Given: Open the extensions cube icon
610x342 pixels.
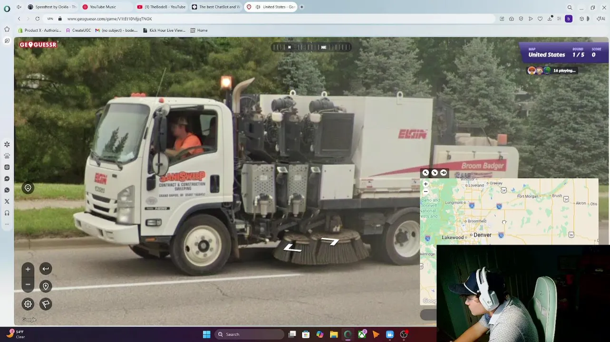Looking at the screenshot, I should 581,19.
